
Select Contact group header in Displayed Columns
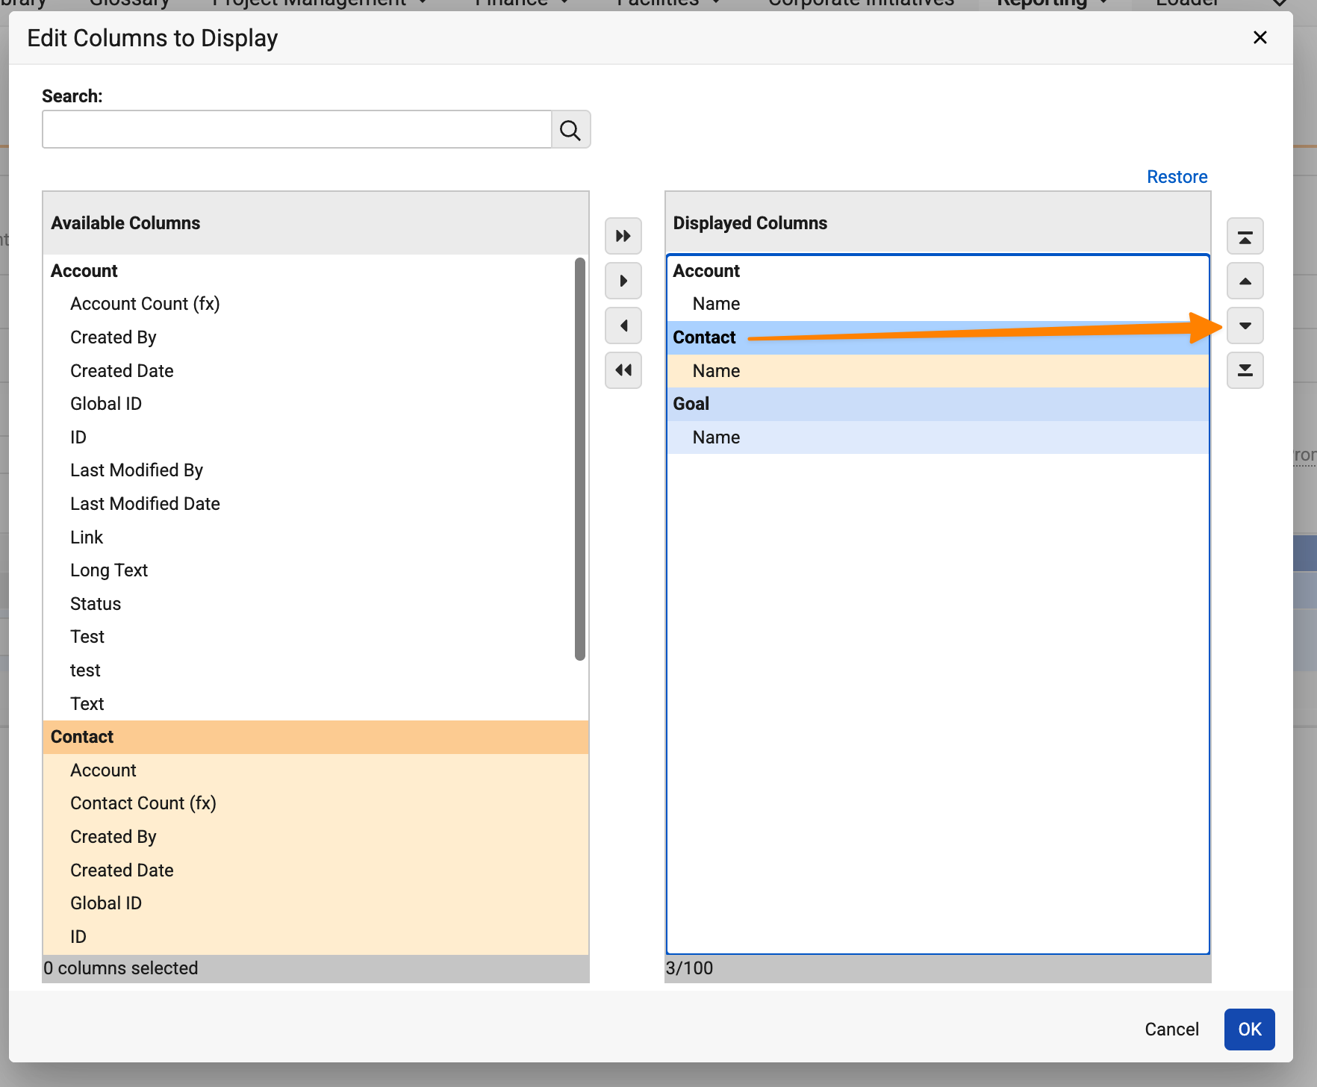pyautogui.click(x=938, y=337)
